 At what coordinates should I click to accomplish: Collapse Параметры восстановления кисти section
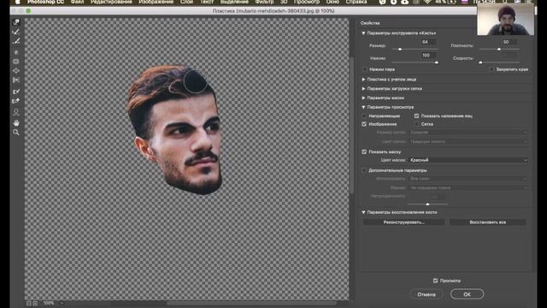[363, 212]
